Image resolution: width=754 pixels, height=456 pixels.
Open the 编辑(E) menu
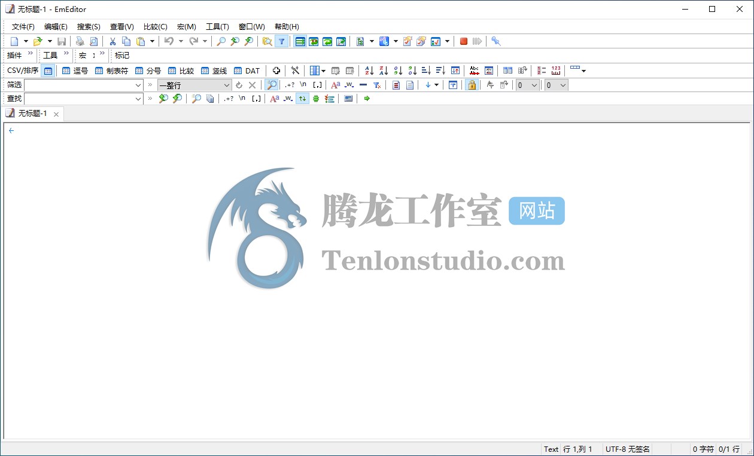(56, 27)
